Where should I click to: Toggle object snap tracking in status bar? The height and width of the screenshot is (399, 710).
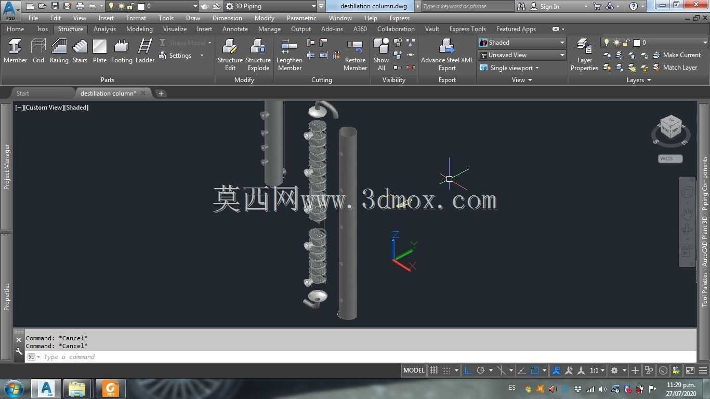(522, 370)
